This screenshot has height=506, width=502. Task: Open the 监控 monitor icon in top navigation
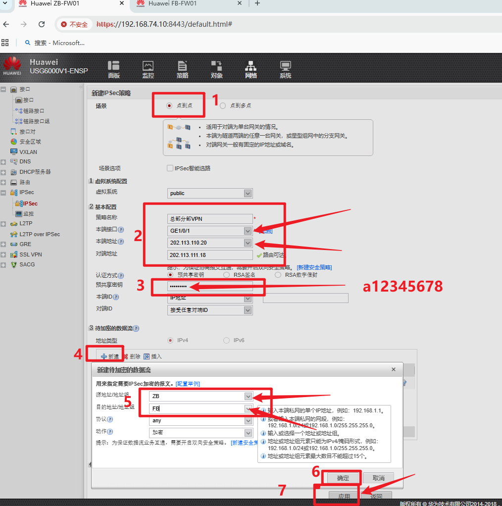click(148, 69)
